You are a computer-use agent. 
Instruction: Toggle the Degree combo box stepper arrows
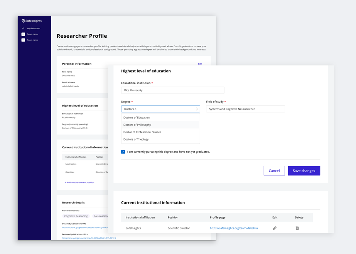click(x=197, y=109)
